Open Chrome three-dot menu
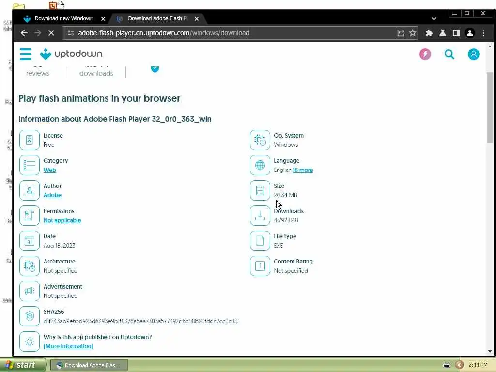 483,33
